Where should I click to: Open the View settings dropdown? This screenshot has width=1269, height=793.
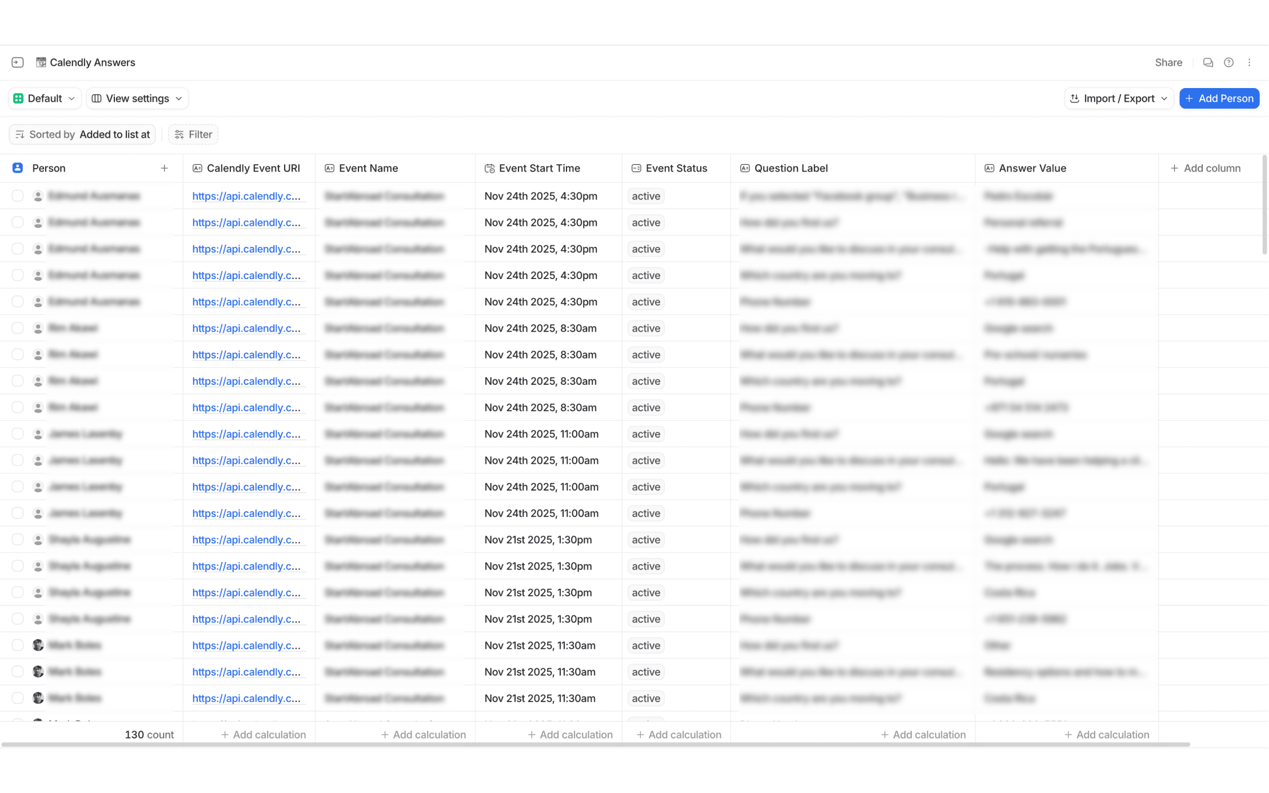[137, 98]
